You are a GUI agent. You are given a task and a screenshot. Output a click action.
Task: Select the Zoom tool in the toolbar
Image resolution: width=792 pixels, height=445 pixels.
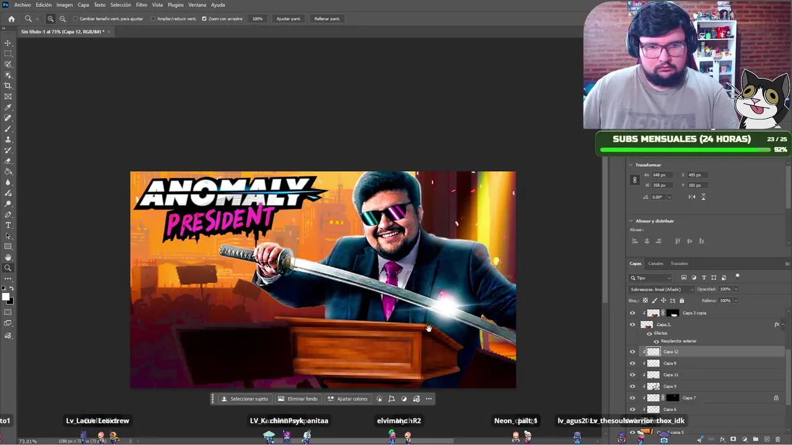tap(8, 268)
